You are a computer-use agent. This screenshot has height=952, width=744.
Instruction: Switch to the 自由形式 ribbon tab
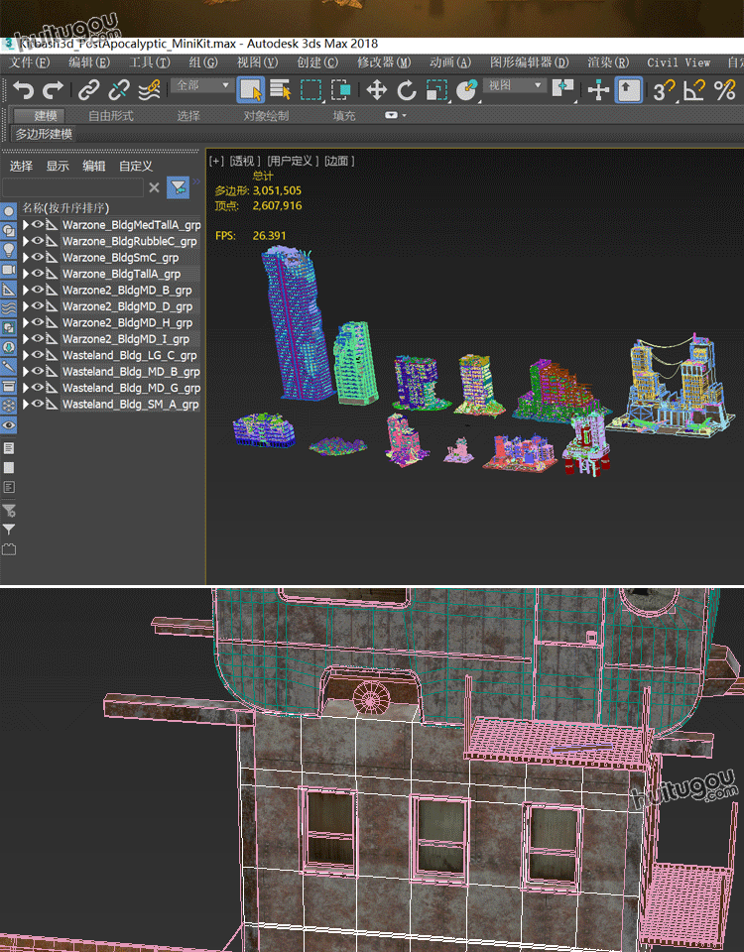coord(110,116)
